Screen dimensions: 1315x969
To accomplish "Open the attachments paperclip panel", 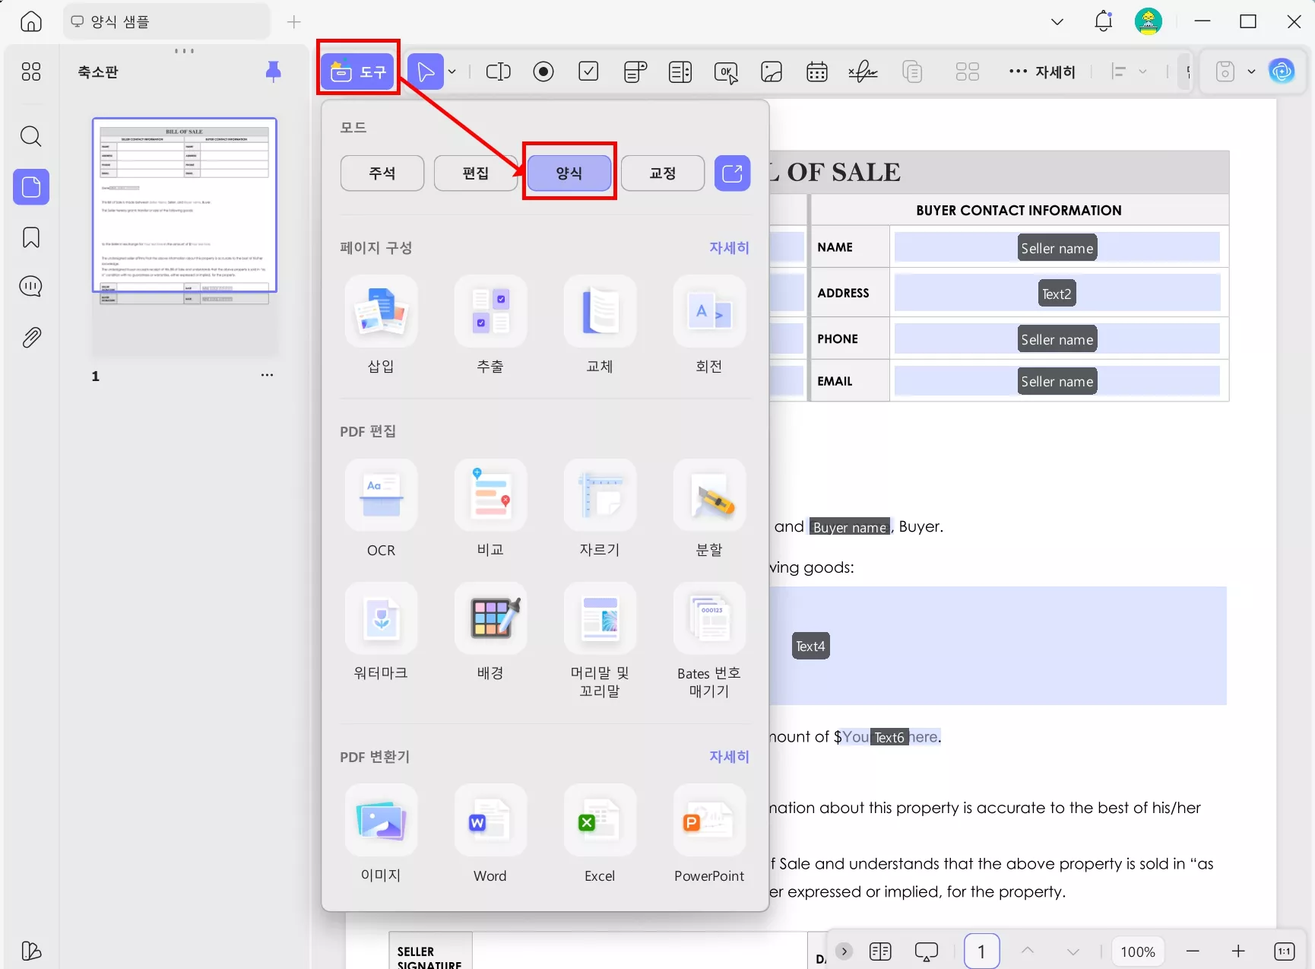I will [x=31, y=337].
